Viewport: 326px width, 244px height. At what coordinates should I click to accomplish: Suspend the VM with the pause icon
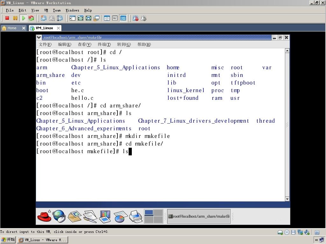click(15, 18)
